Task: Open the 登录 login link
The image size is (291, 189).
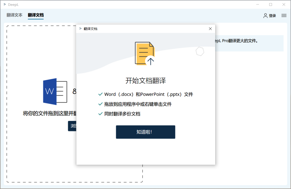Action: [x=272, y=16]
